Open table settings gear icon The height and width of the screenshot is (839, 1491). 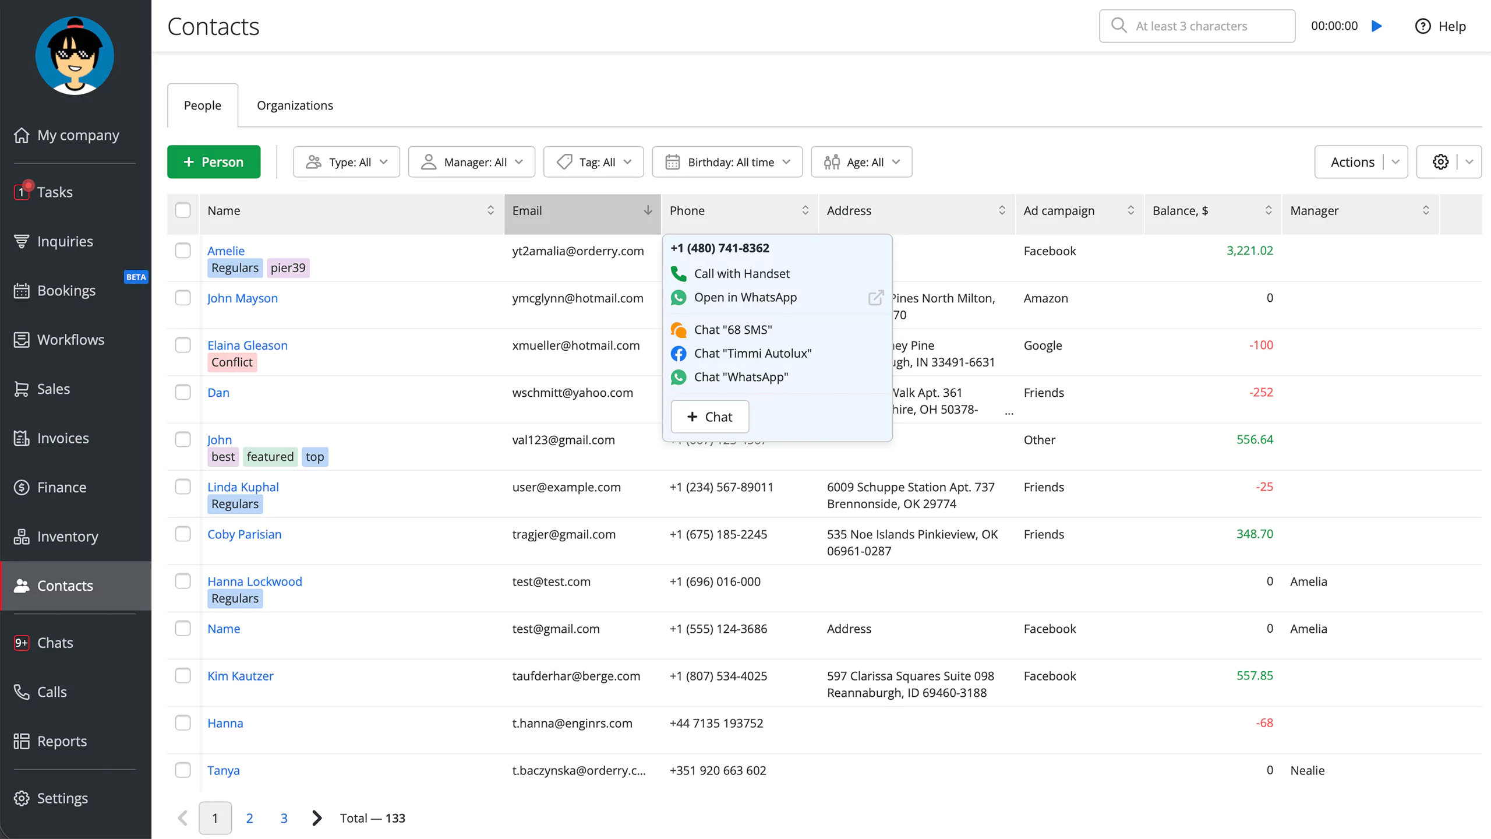click(1440, 162)
